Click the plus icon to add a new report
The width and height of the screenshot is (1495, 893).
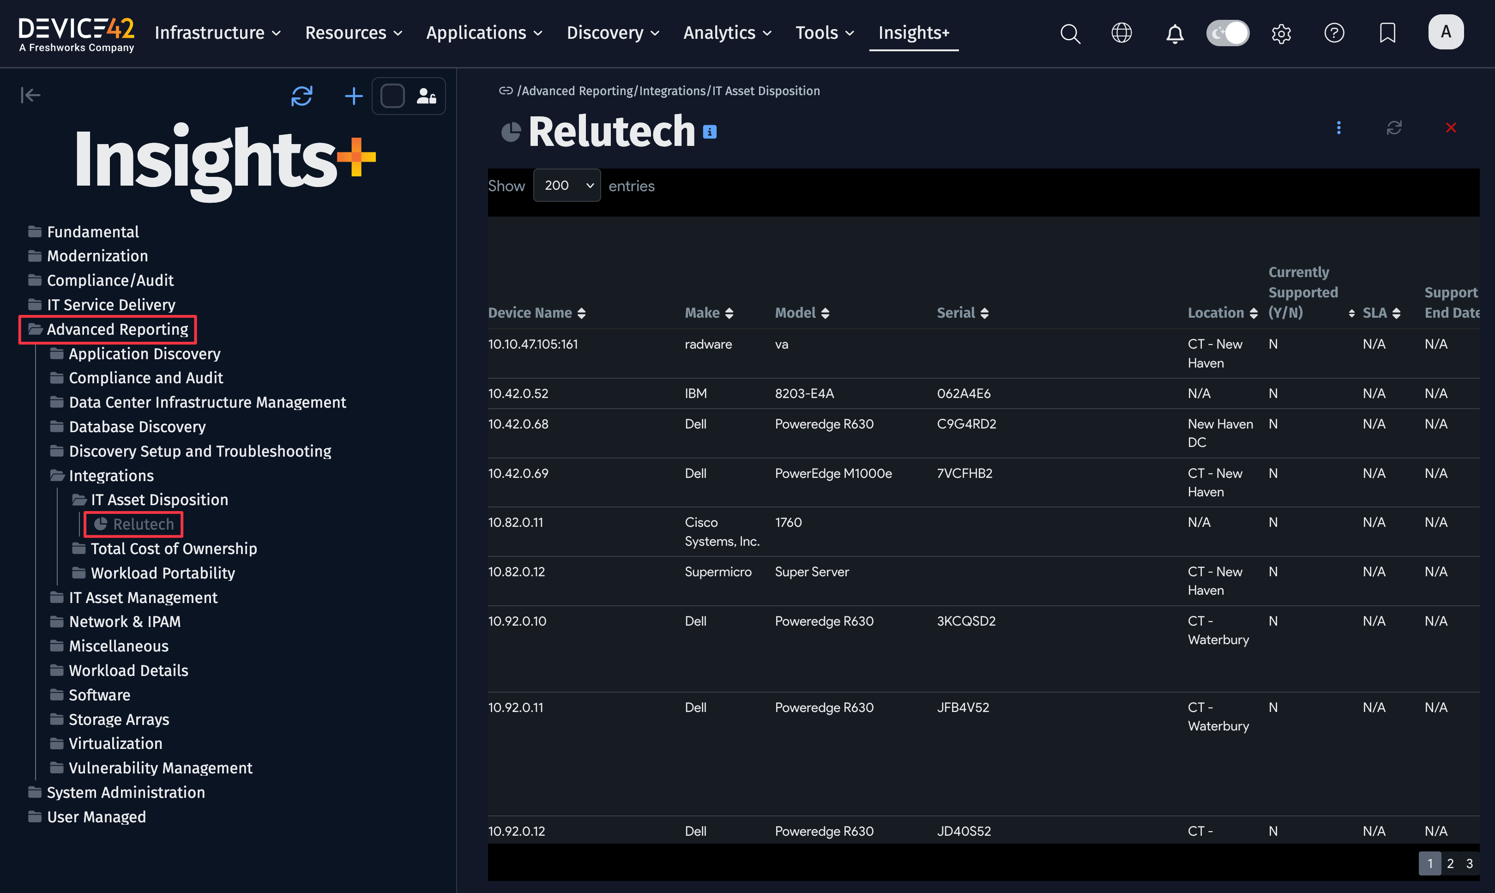tap(354, 96)
